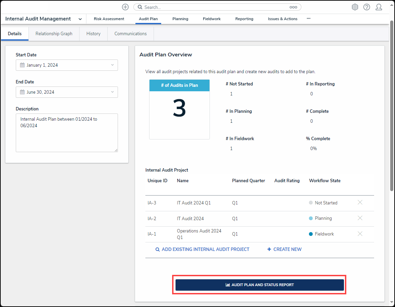Click Audit Plan and Status Report button

point(260,285)
